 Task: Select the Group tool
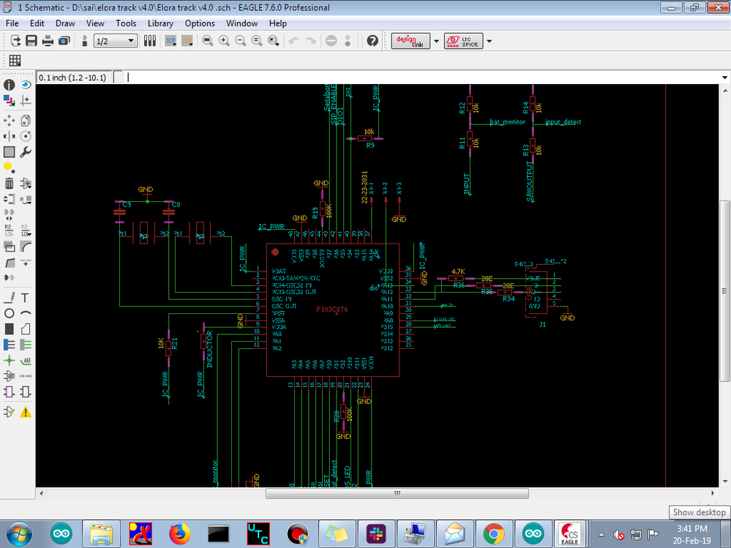tap(9, 152)
